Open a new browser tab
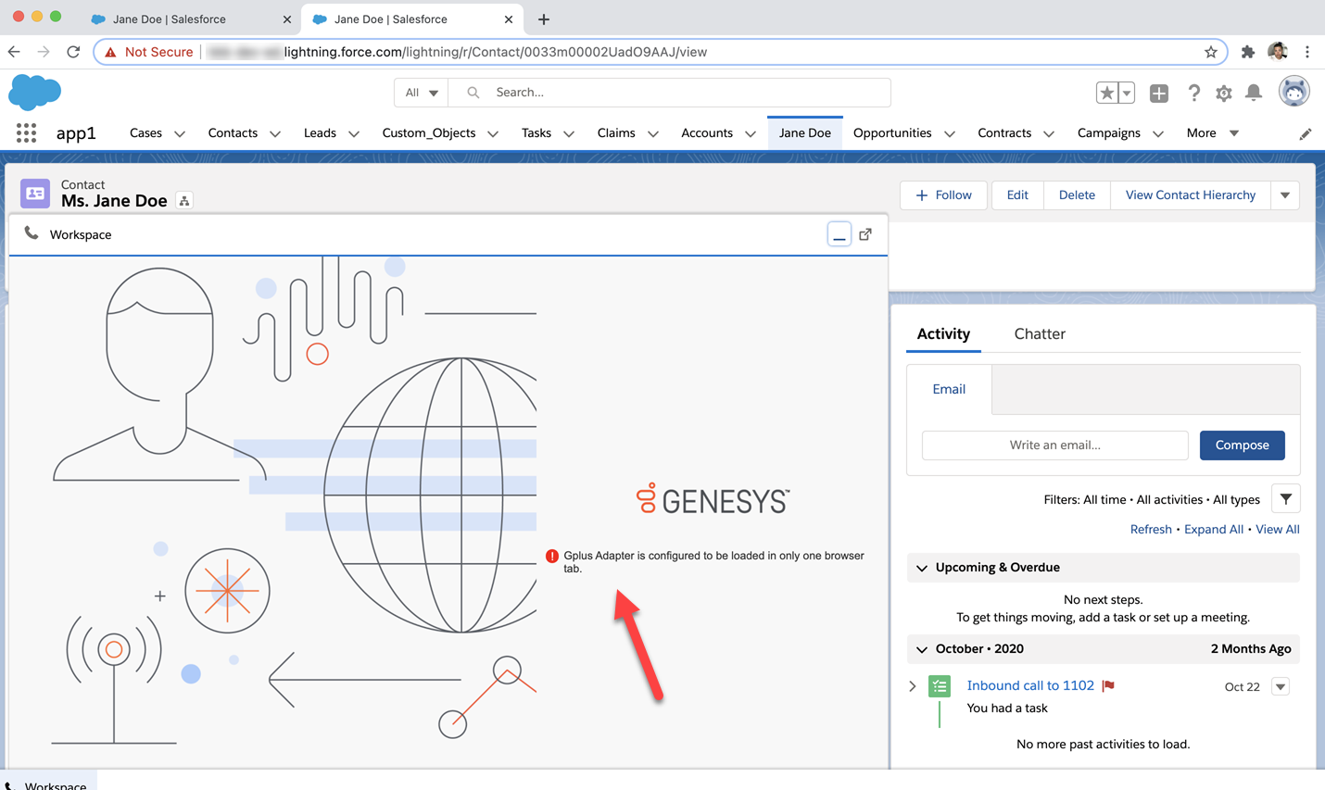The width and height of the screenshot is (1325, 790). [x=544, y=19]
